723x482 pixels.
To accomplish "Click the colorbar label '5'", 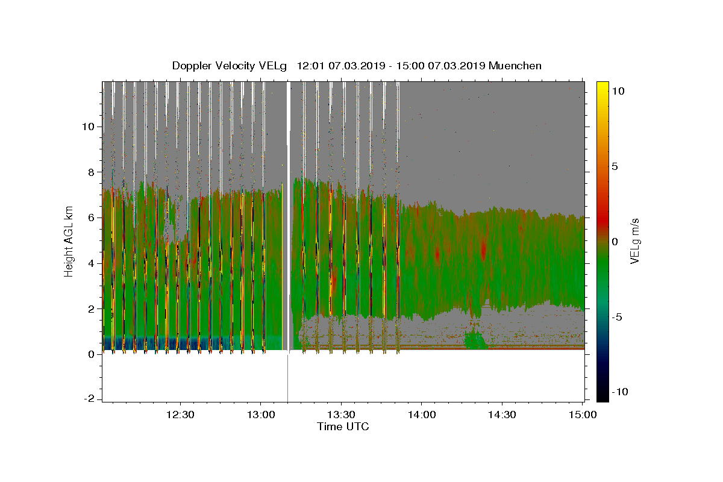I will pyautogui.click(x=616, y=166).
